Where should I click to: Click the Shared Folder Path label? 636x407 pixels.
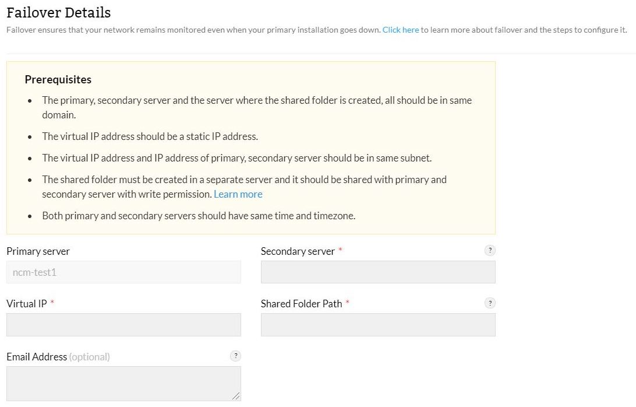[301, 304]
